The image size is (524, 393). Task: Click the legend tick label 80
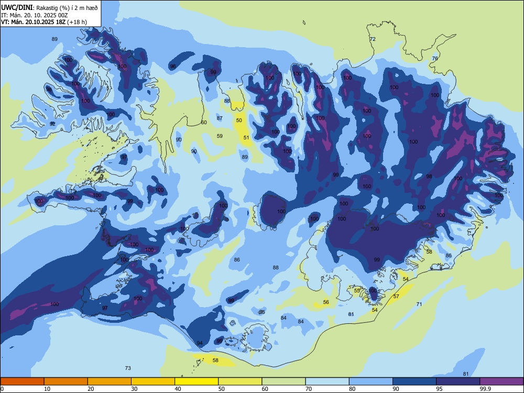coord(352,389)
